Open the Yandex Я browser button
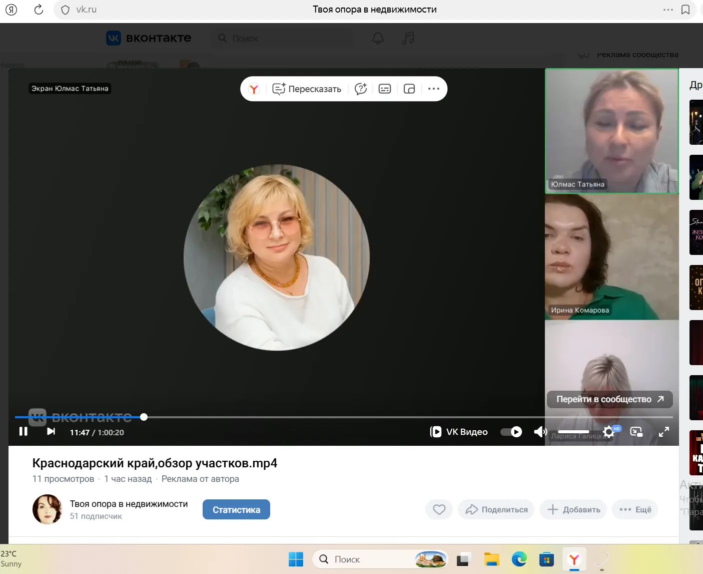 click(12, 10)
